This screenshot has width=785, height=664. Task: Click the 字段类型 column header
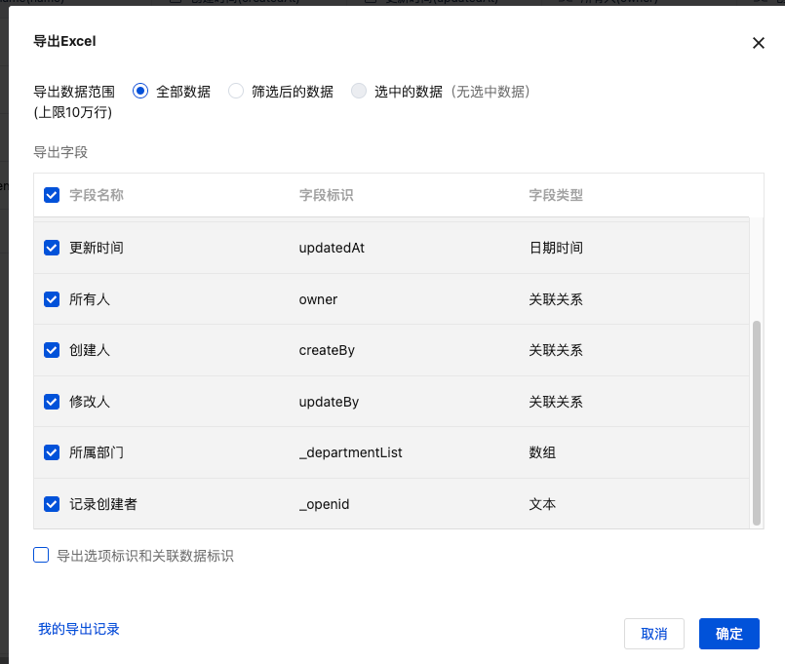556,195
